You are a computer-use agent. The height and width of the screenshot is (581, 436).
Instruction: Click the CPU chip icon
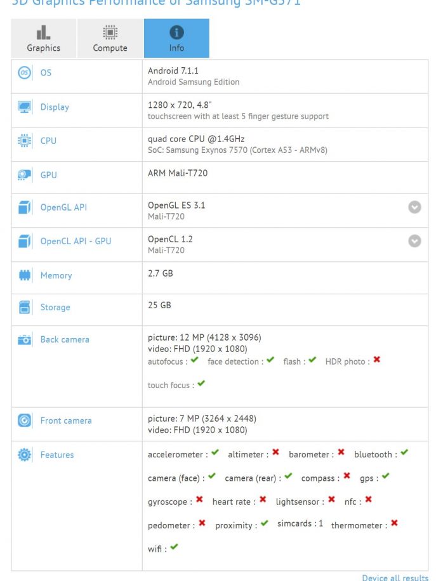pyautogui.click(x=25, y=141)
